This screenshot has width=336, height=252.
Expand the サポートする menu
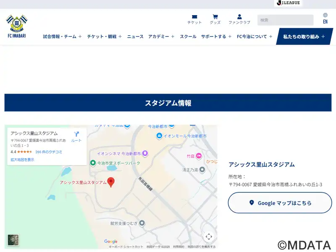[216, 37]
